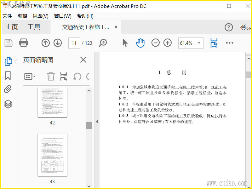Go to the previous page with the up arrow
The height and width of the screenshot is (189, 252).
(45, 43)
